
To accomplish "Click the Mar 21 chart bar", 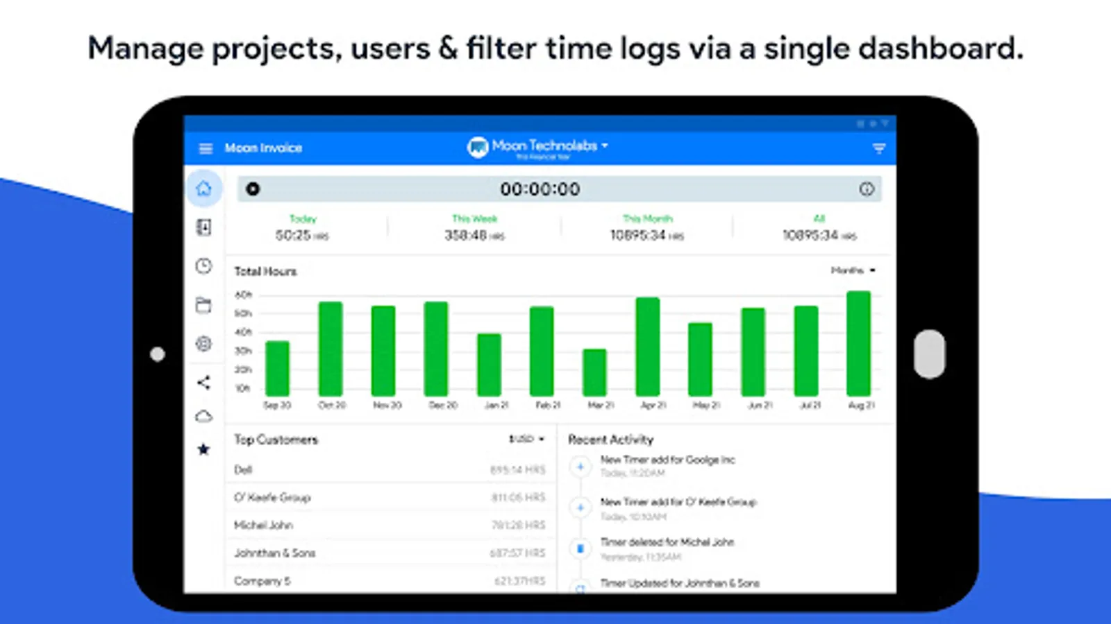I will click(594, 373).
